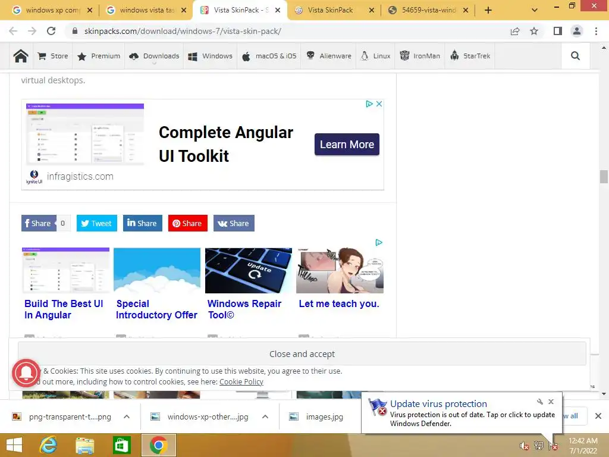
Task: Switch to the 'windows xp comp' tab
Action: coord(52,10)
